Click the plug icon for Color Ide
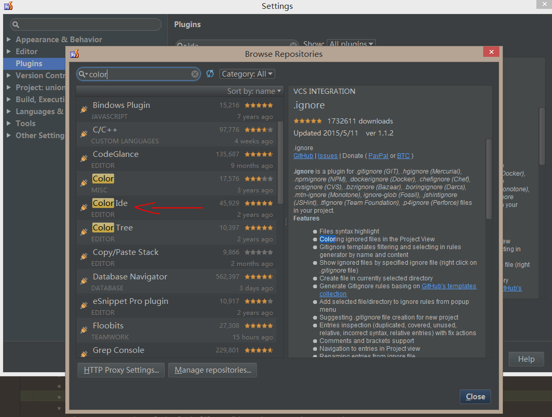 84,207
